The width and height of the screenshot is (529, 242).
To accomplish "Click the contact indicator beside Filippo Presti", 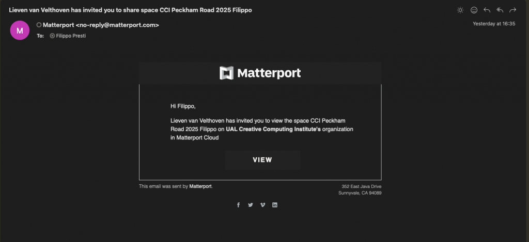I will 52,36.
